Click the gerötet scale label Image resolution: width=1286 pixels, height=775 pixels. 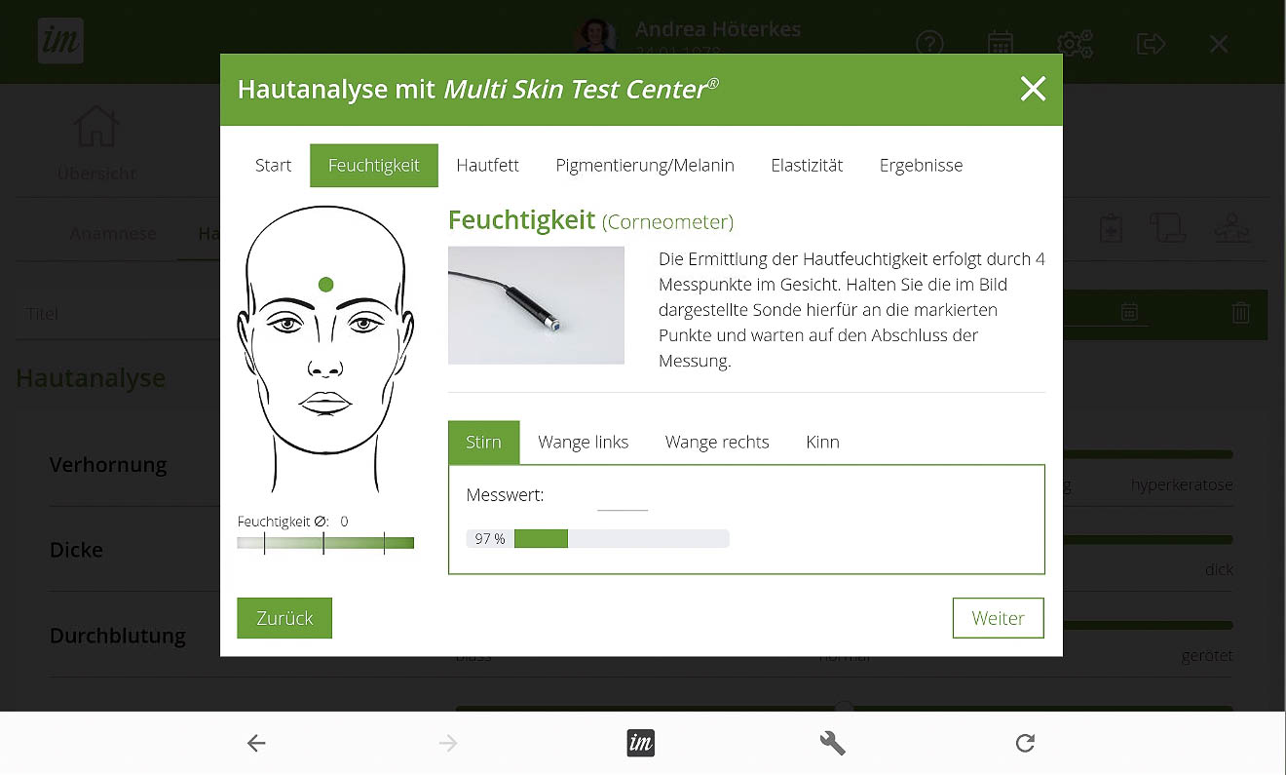1207,656
